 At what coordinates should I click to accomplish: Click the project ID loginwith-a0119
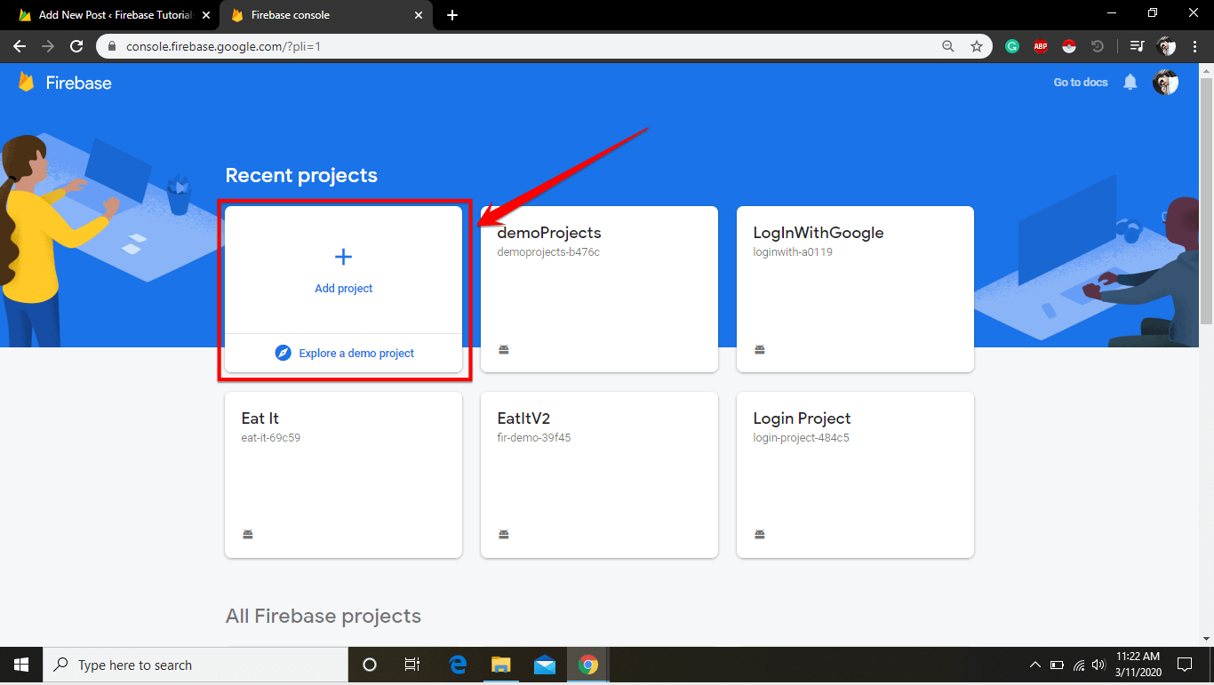click(x=793, y=252)
